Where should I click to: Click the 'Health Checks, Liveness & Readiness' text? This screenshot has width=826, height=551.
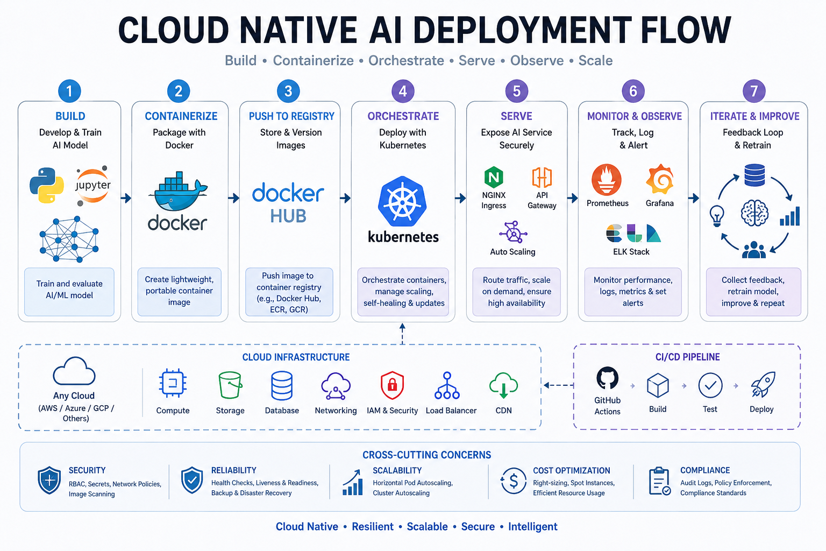(x=265, y=483)
